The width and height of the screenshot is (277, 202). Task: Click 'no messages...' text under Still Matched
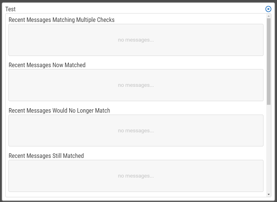[136, 176]
